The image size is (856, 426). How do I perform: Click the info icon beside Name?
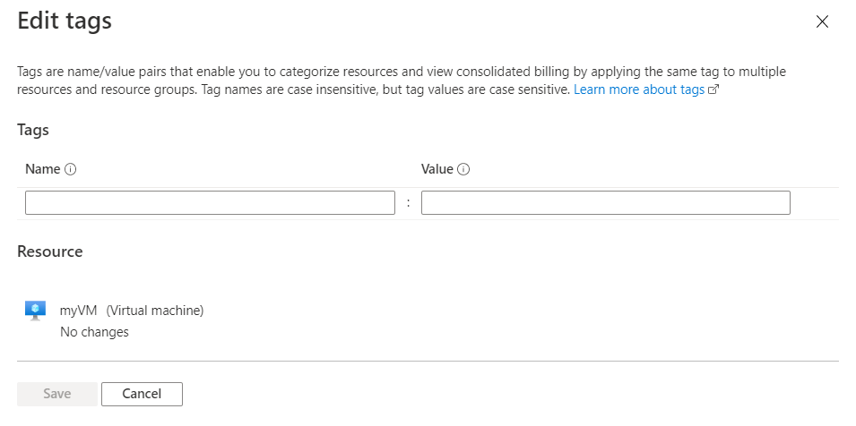(71, 169)
